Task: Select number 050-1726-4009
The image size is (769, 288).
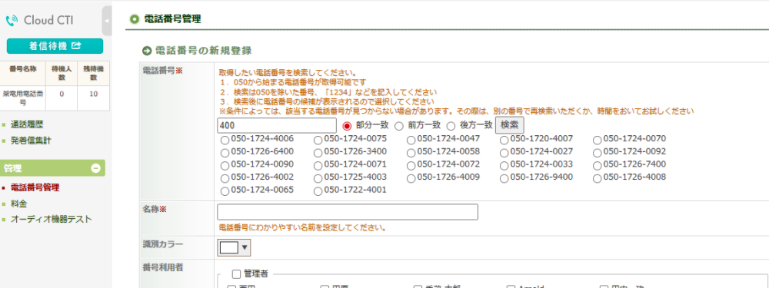Action: point(411,178)
